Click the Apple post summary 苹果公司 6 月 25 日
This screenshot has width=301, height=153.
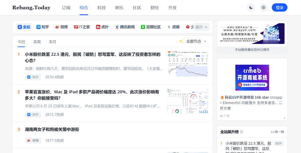point(93,106)
